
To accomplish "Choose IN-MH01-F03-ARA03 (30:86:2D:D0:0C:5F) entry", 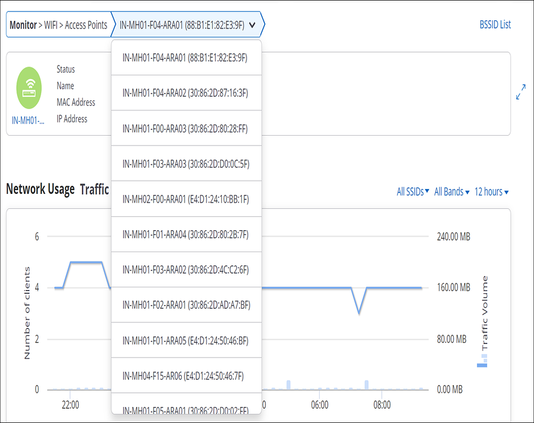I will (x=186, y=164).
